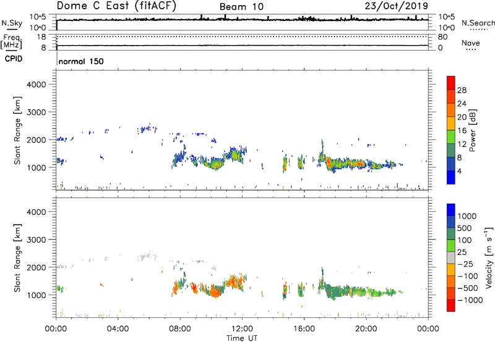Click the '18' frequency axis value

[41, 37]
